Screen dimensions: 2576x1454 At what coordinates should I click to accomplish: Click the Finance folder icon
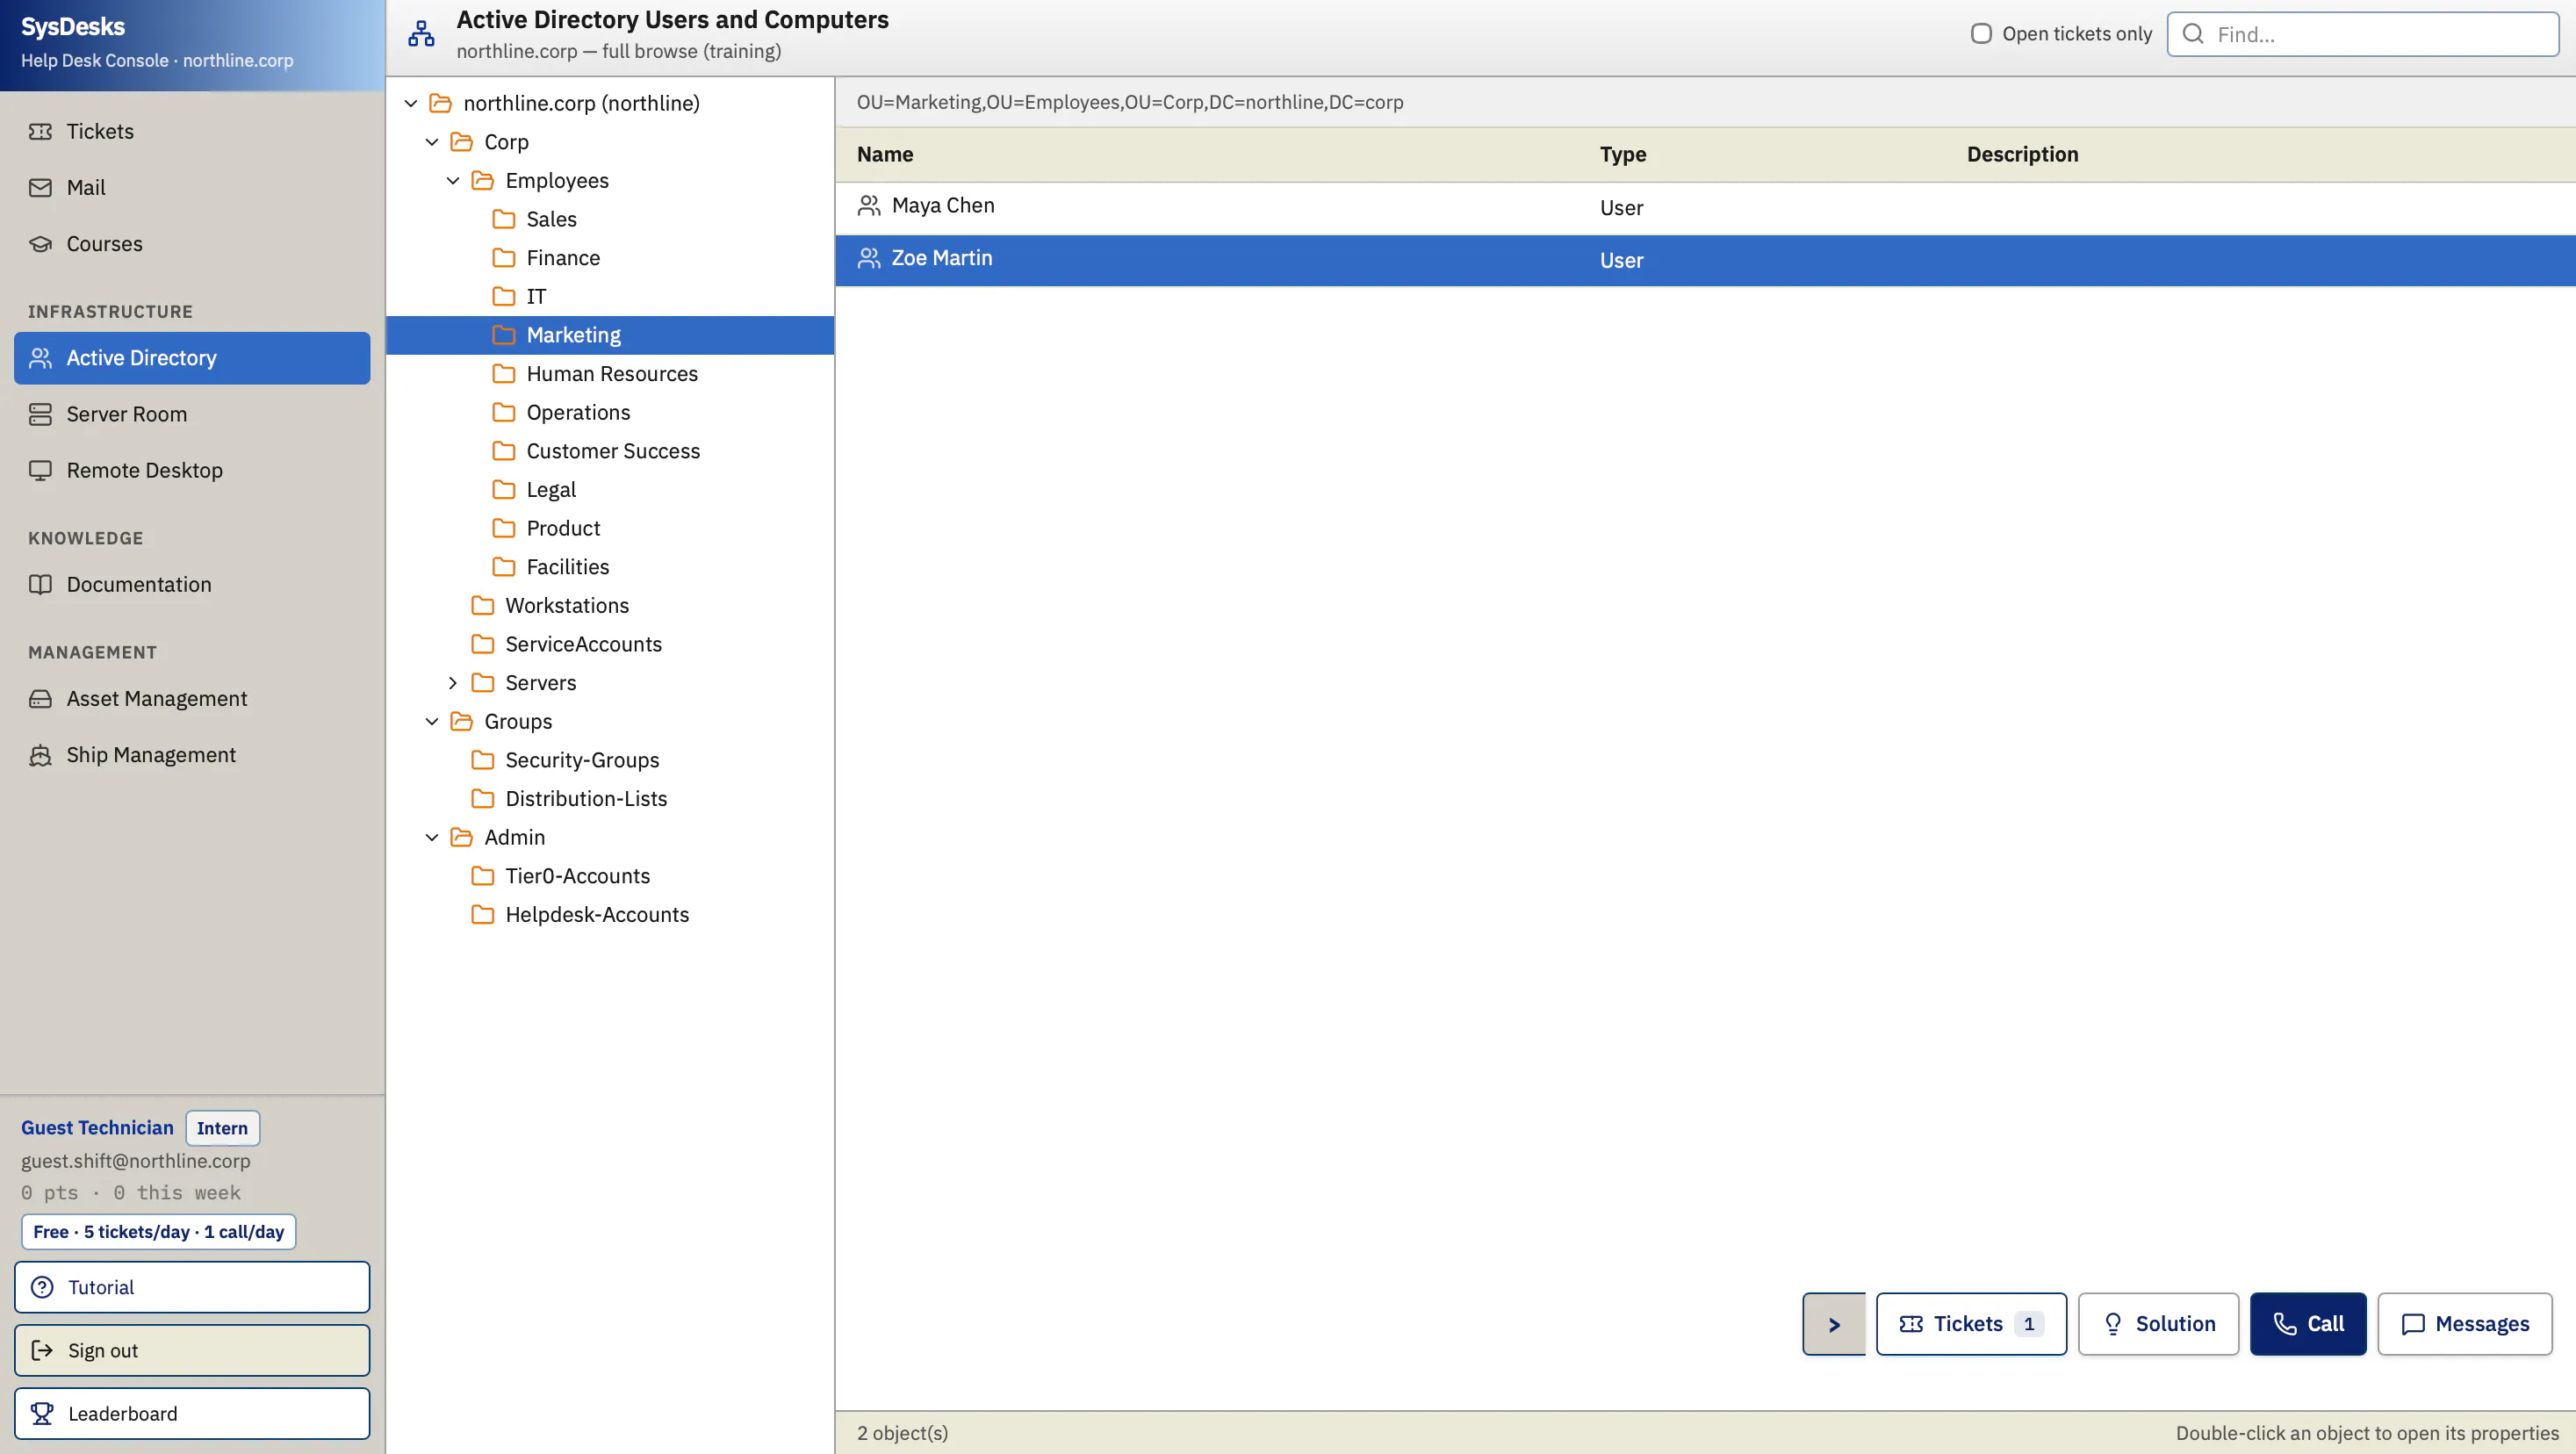point(504,257)
